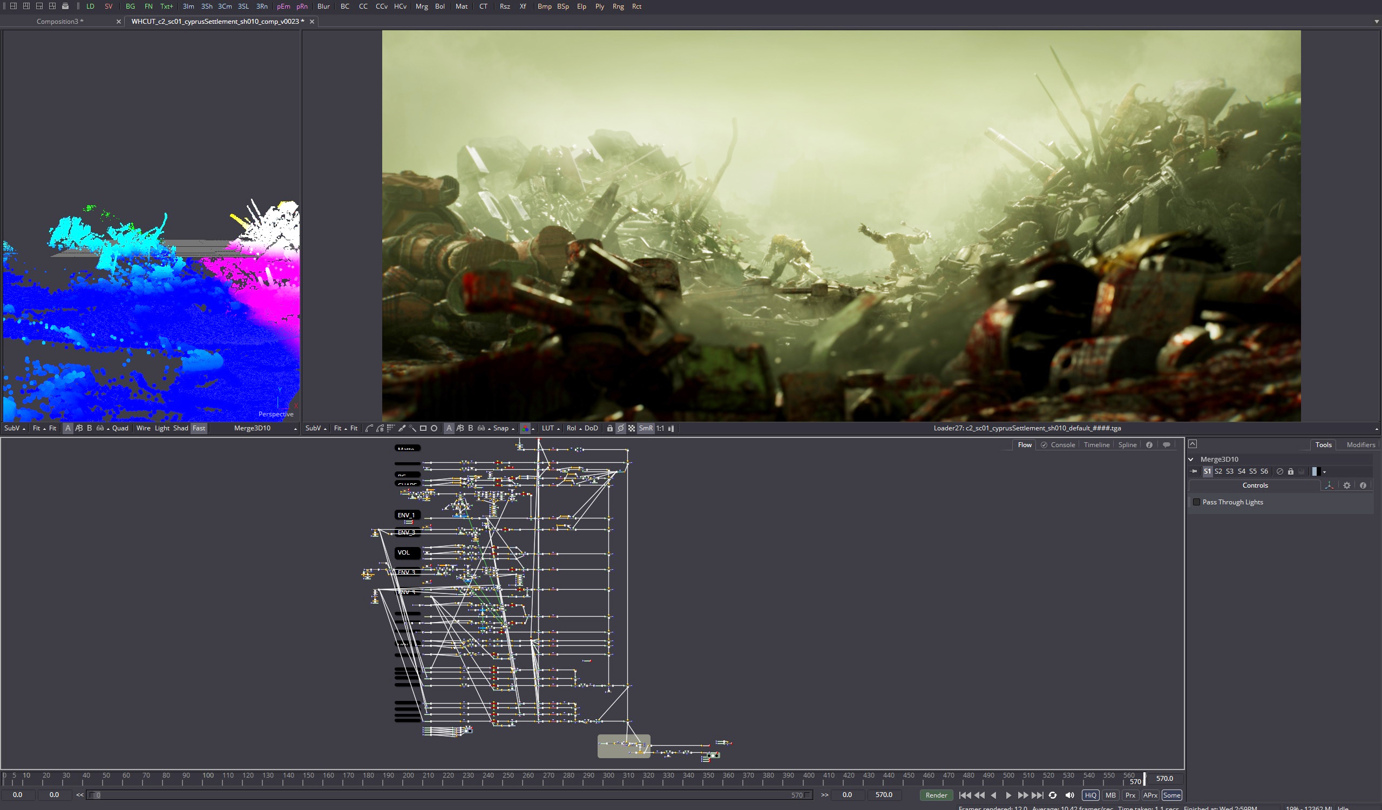Toggle the viewer lock icon
The height and width of the screenshot is (810, 1382).
pos(610,428)
